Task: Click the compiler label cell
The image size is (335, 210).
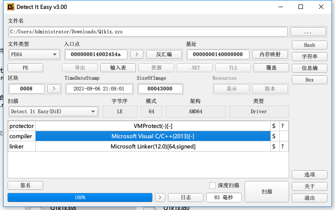Action: (x=22, y=136)
